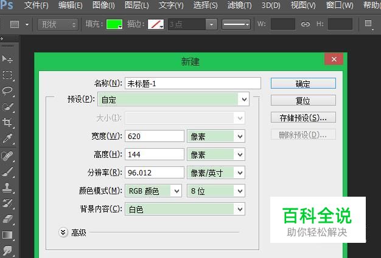The image size is (381, 258).
Task: Open the 图像(I) menu
Action: [x=103, y=5]
